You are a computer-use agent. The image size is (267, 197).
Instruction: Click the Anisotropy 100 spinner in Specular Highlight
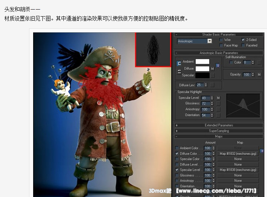(x=212, y=109)
